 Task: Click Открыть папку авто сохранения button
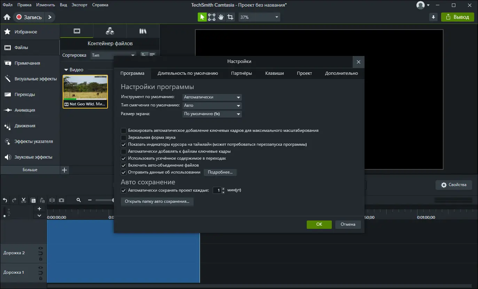157,201
